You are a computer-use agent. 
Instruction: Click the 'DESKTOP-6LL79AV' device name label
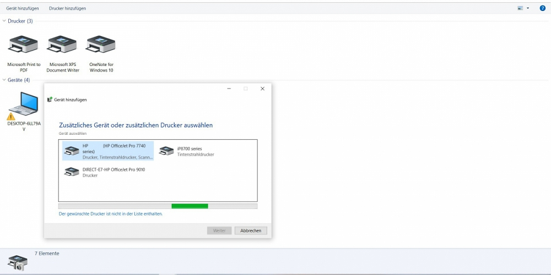pyautogui.click(x=24, y=127)
